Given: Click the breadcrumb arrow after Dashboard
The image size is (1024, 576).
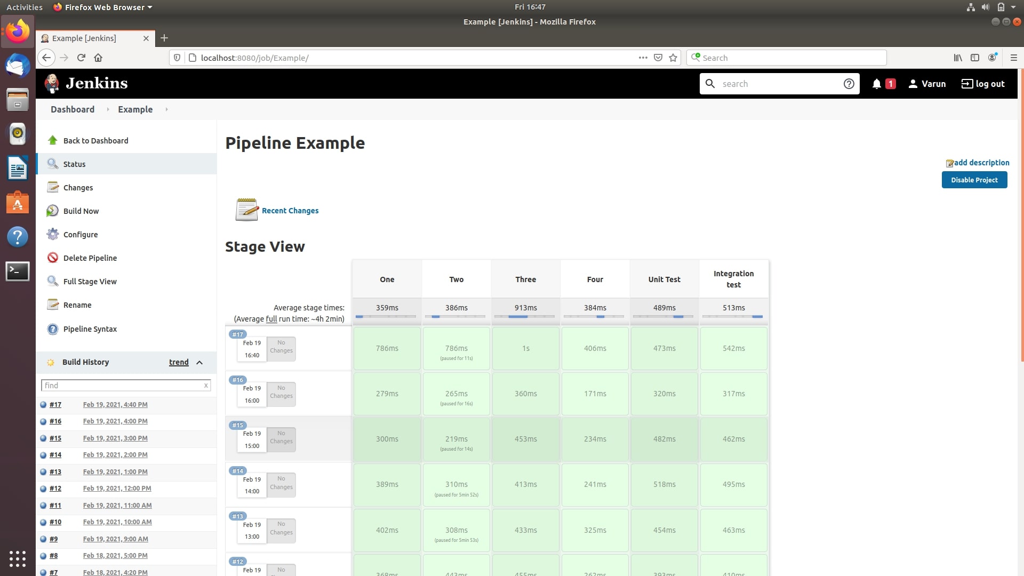Looking at the screenshot, I should click(108, 109).
